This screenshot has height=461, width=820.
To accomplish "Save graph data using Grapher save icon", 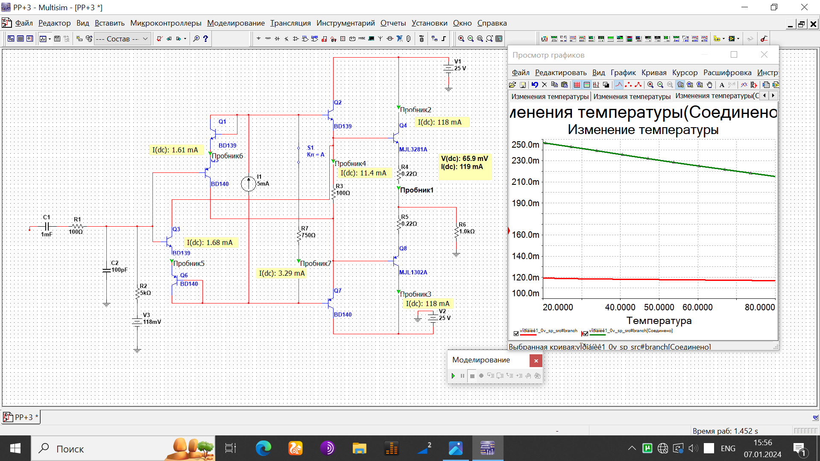I will [x=522, y=85].
